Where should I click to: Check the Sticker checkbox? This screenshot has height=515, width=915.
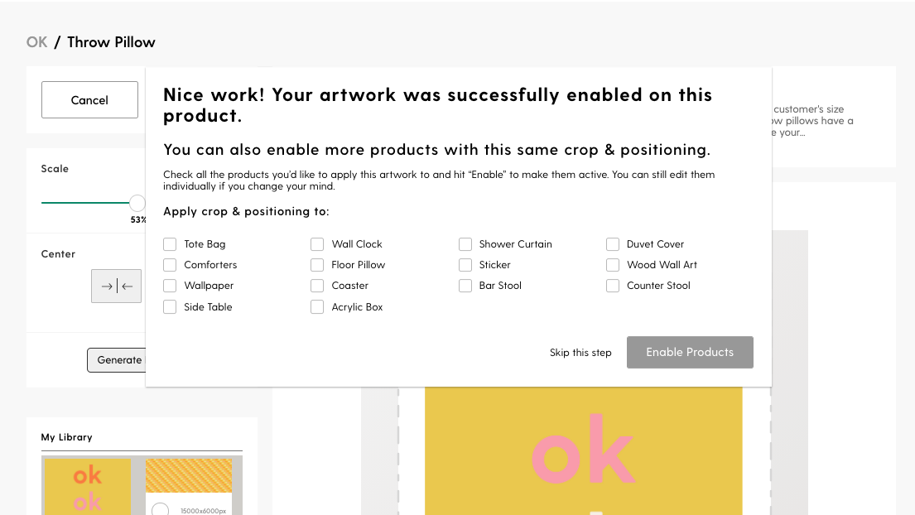[465, 265]
